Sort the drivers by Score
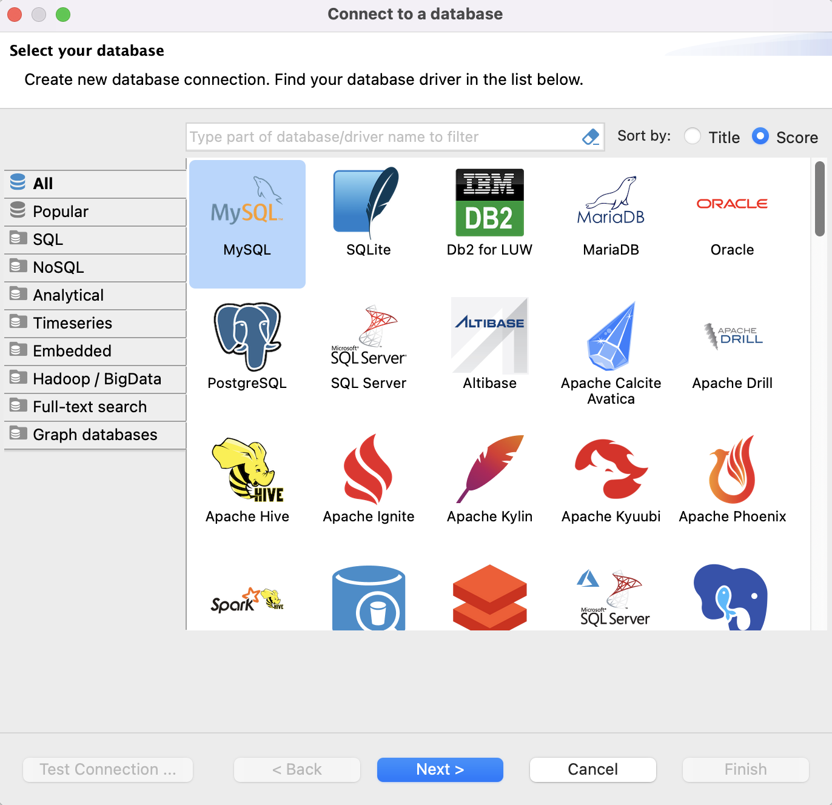The width and height of the screenshot is (832, 805). click(x=760, y=136)
